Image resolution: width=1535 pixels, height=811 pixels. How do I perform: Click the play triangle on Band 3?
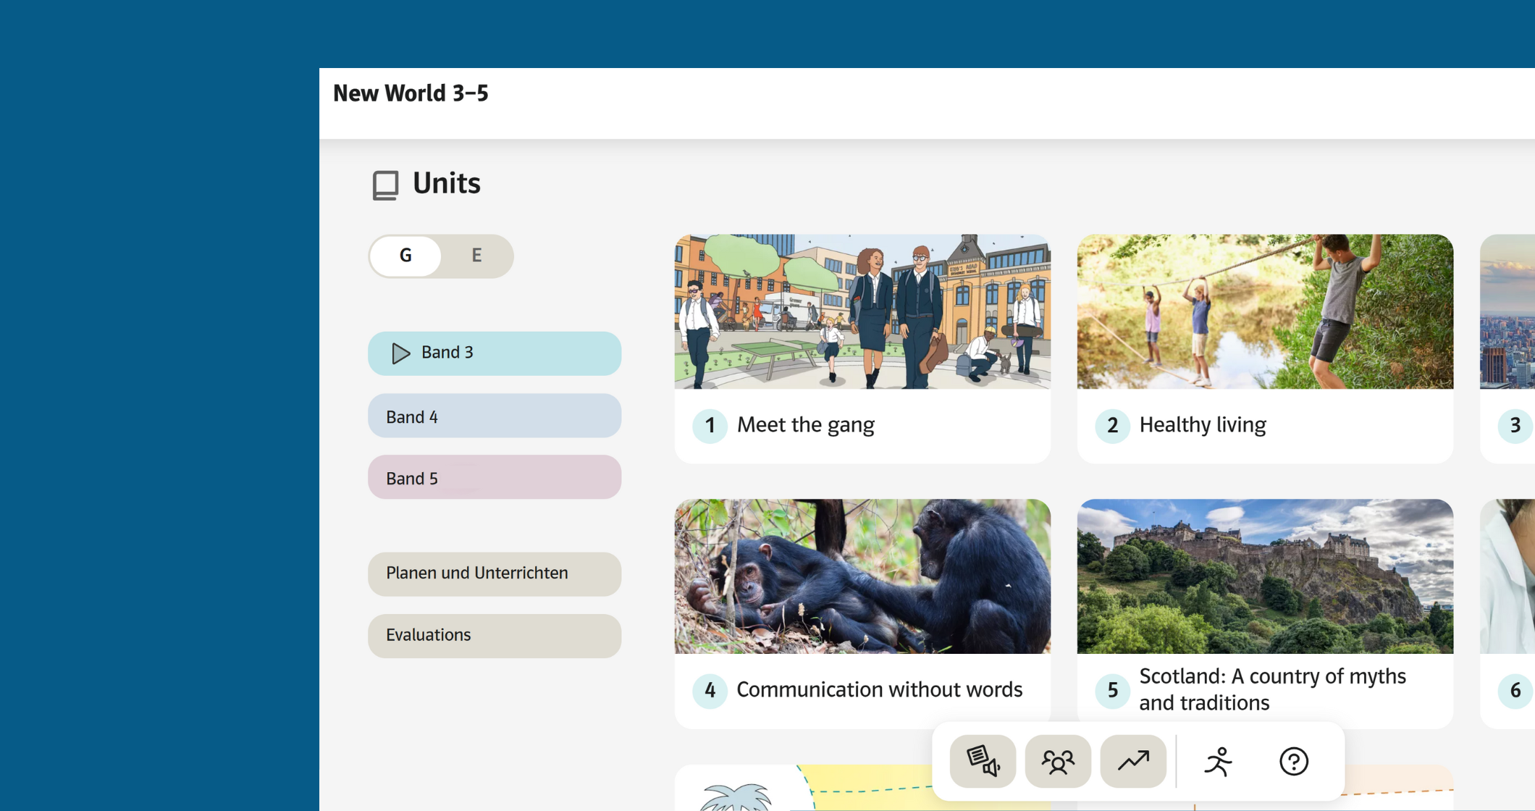(400, 353)
